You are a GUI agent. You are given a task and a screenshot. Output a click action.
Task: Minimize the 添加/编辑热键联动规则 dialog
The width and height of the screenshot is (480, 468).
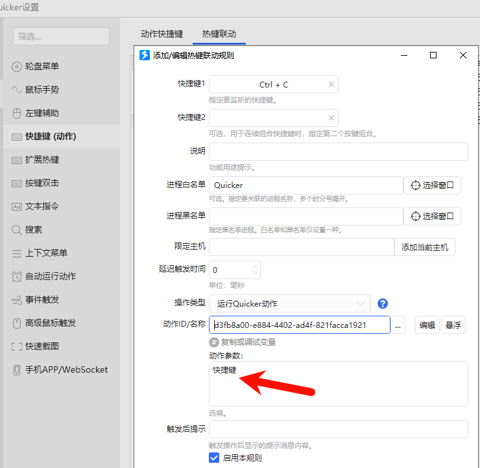point(404,55)
